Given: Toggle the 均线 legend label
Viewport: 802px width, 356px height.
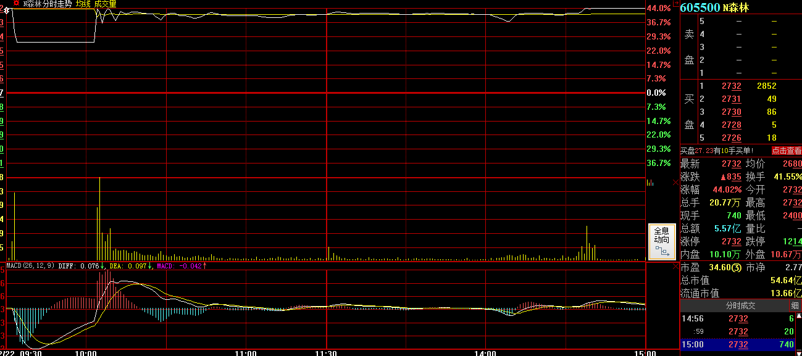Looking at the screenshot, I should tap(83, 4).
